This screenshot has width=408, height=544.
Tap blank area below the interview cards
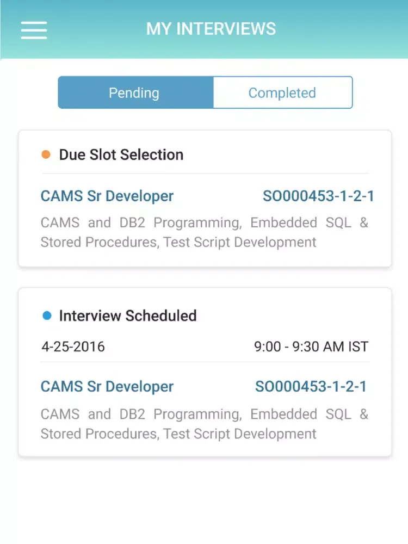click(x=204, y=499)
